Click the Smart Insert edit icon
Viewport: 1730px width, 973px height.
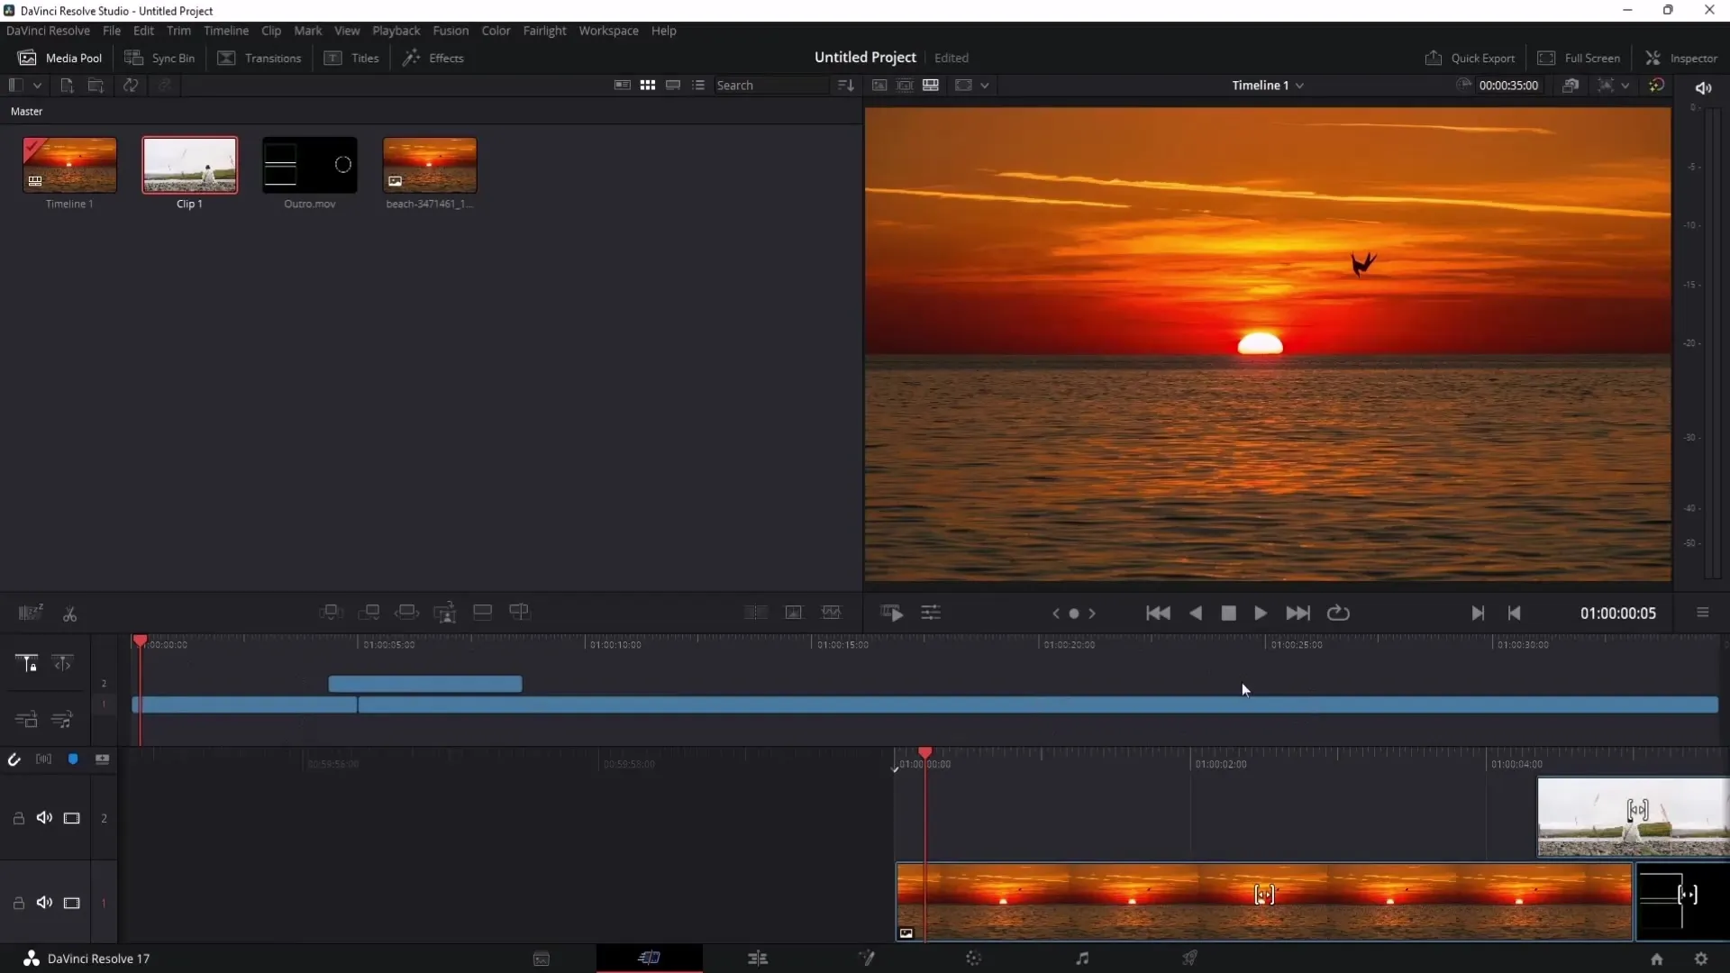pyautogui.click(x=331, y=613)
